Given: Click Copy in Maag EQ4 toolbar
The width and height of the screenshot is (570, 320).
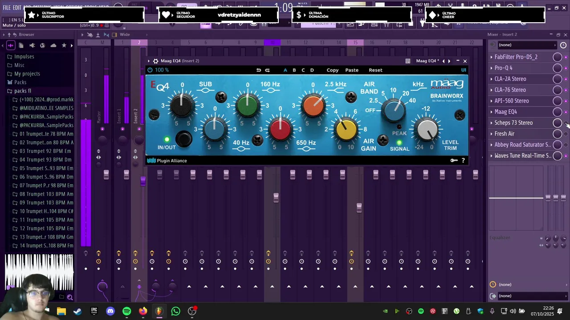Looking at the screenshot, I should (x=333, y=70).
